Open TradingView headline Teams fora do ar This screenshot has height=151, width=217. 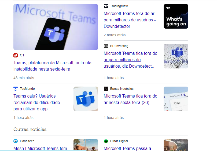click(x=130, y=20)
